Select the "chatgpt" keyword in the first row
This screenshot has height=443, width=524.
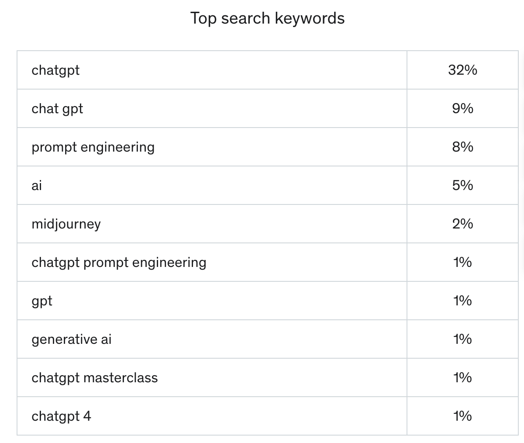coord(55,70)
